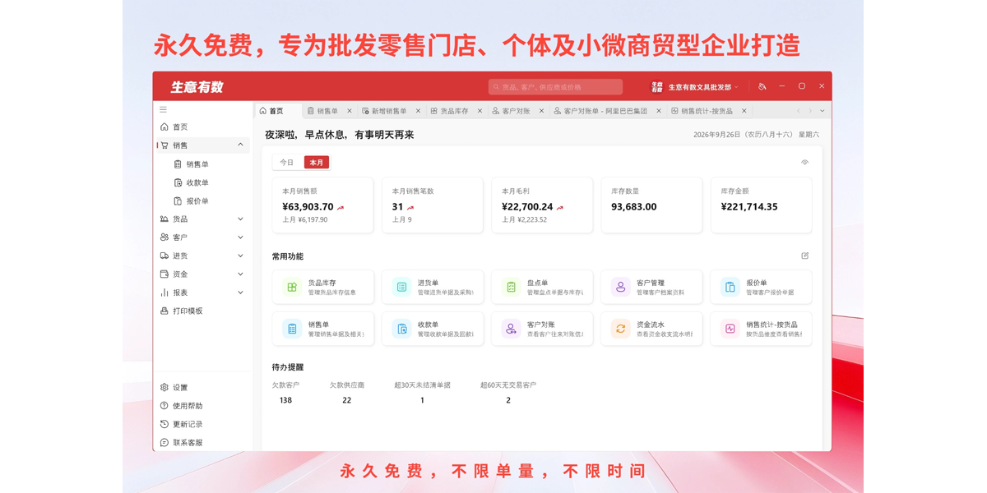
Task: Open the tab list dropdown arrow
Action: pos(822,111)
